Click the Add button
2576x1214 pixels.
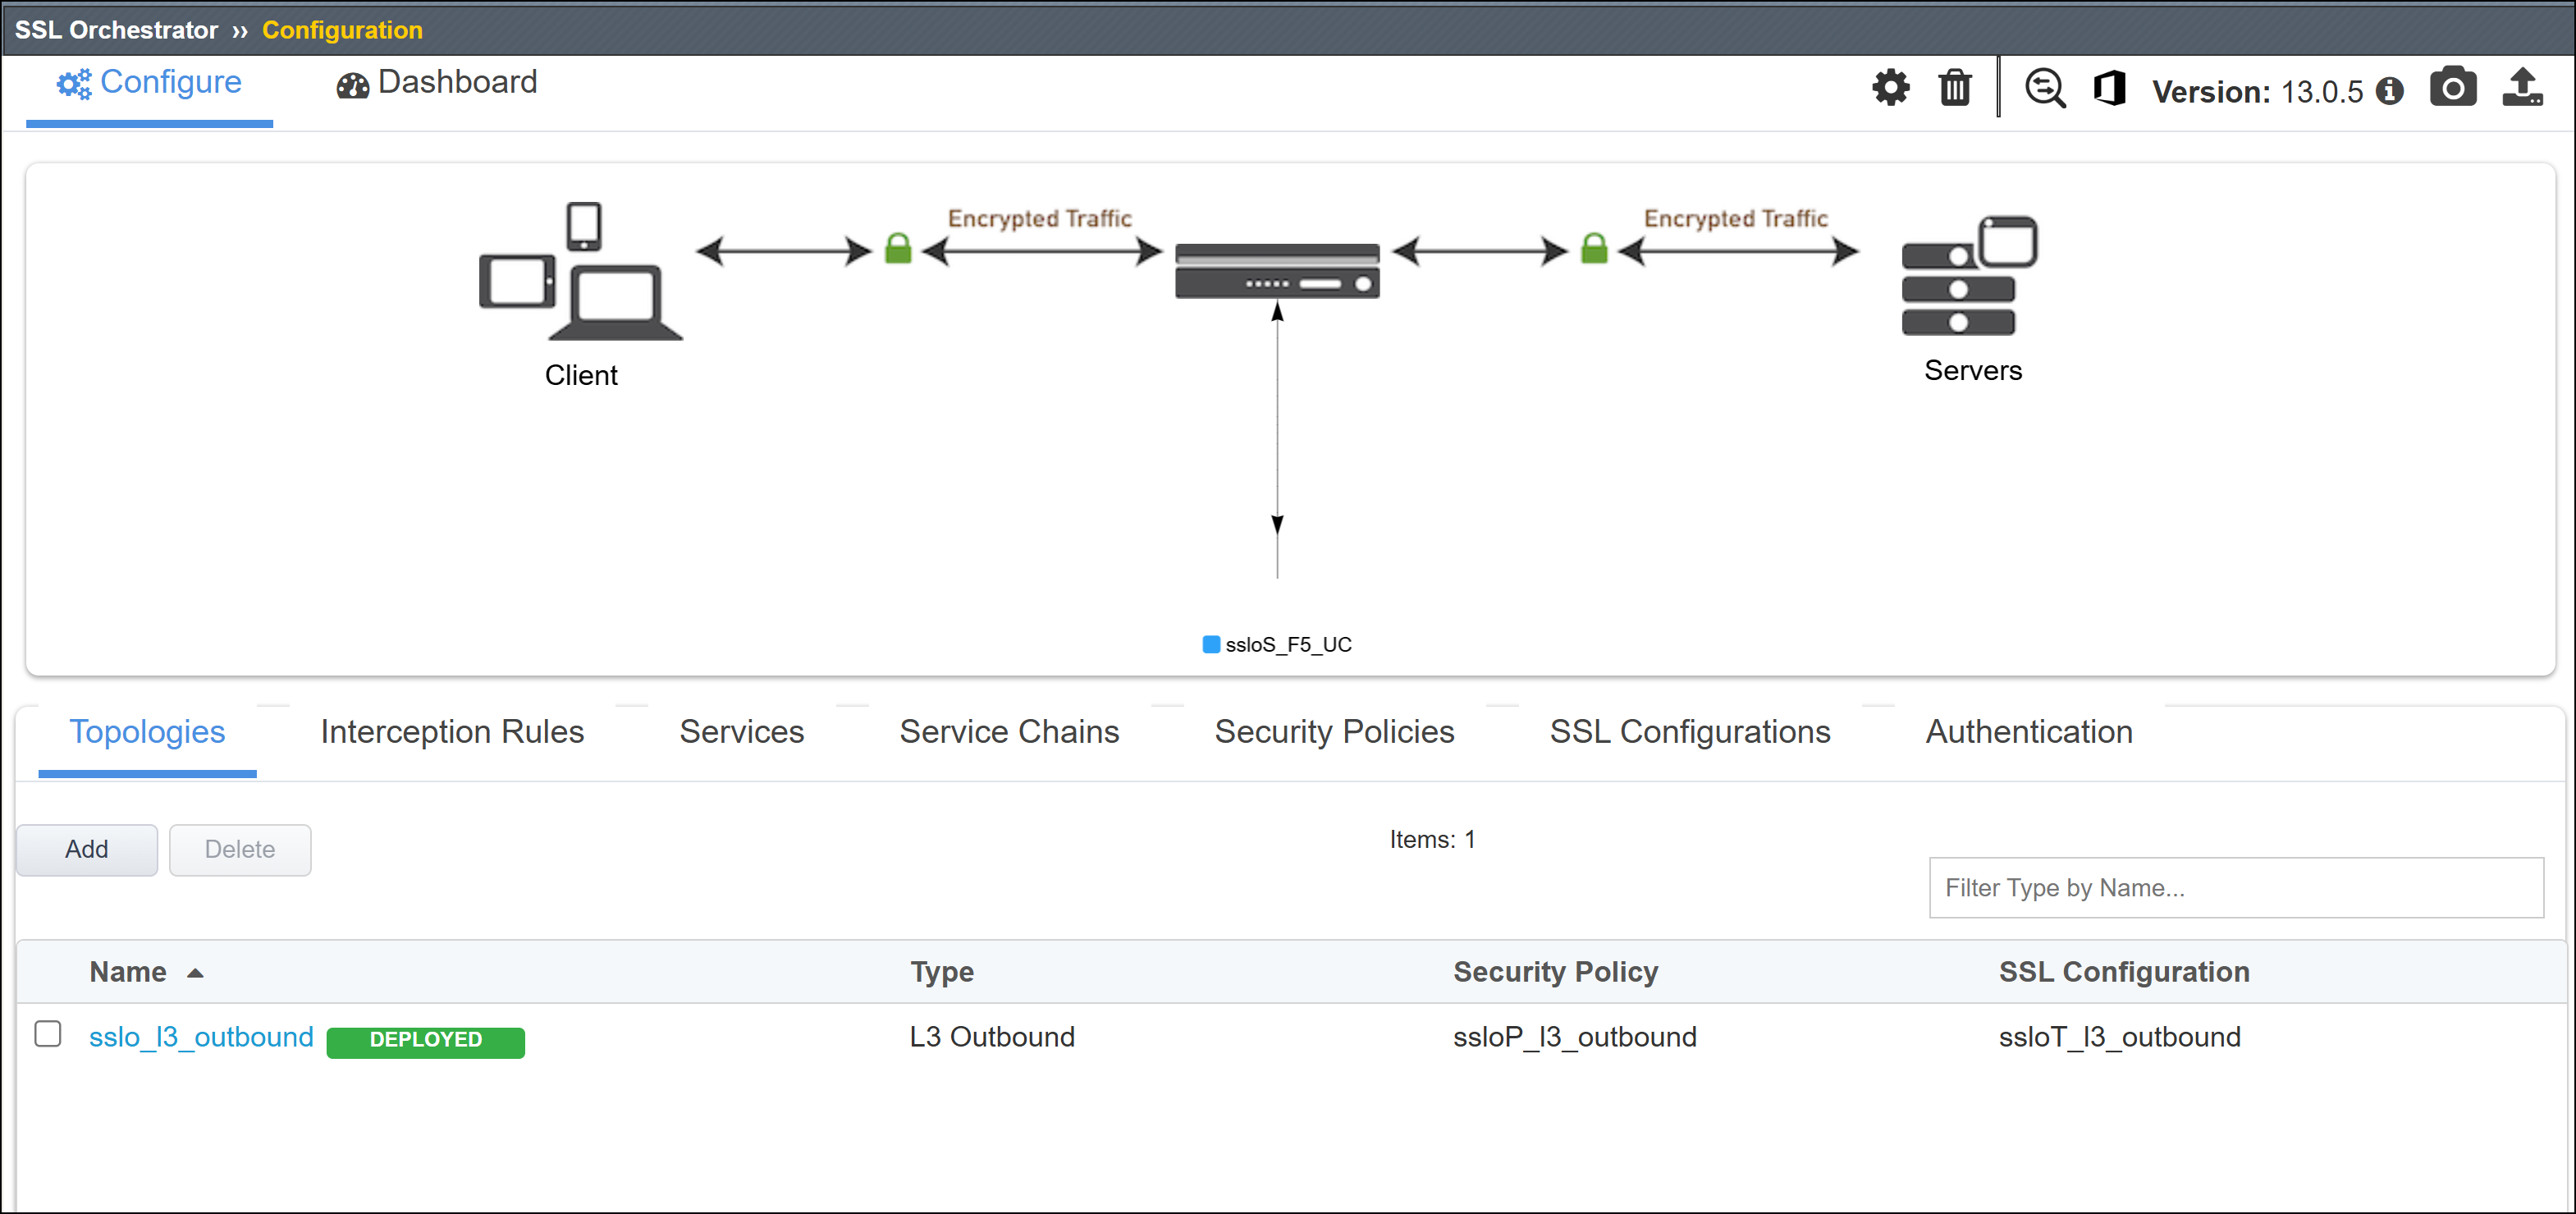point(87,849)
